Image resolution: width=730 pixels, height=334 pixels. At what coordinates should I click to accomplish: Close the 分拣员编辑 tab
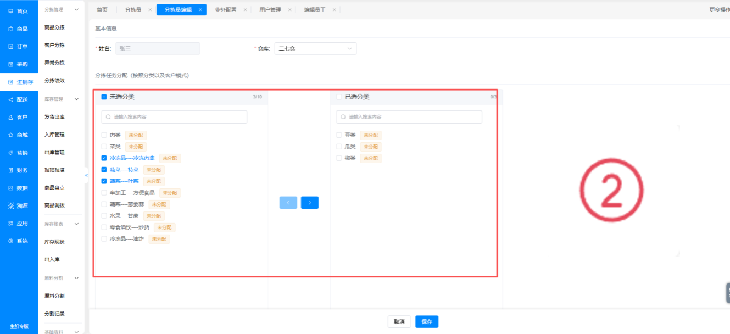click(x=200, y=10)
